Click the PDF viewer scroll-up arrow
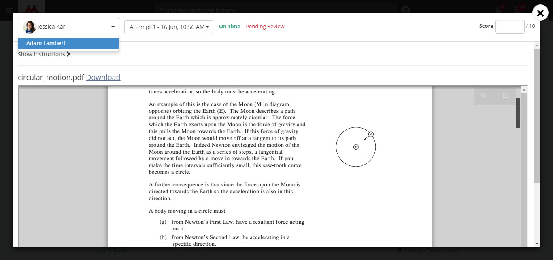The image size is (553, 260). (524, 89)
